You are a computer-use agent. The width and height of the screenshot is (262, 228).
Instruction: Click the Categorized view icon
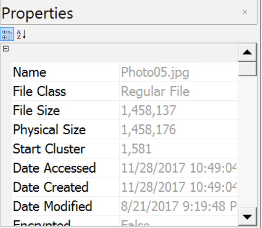pyautogui.click(x=7, y=34)
